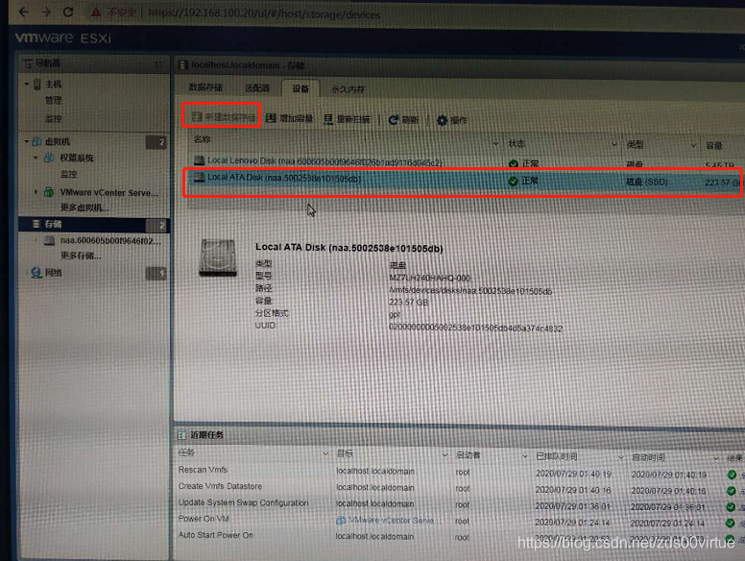This screenshot has width=745, height=561.
Task: Switch to the 设备 tab
Action: [x=300, y=88]
